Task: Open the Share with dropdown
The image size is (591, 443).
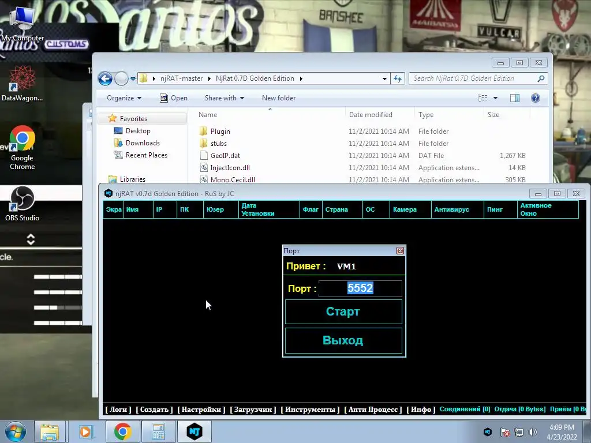Action: tap(225, 98)
